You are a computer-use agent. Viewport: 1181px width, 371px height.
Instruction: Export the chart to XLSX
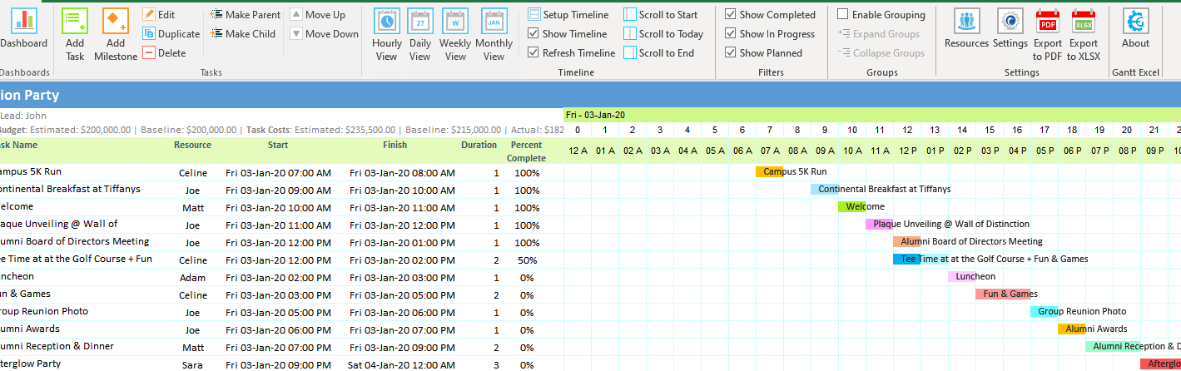(x=1084, y=22)
